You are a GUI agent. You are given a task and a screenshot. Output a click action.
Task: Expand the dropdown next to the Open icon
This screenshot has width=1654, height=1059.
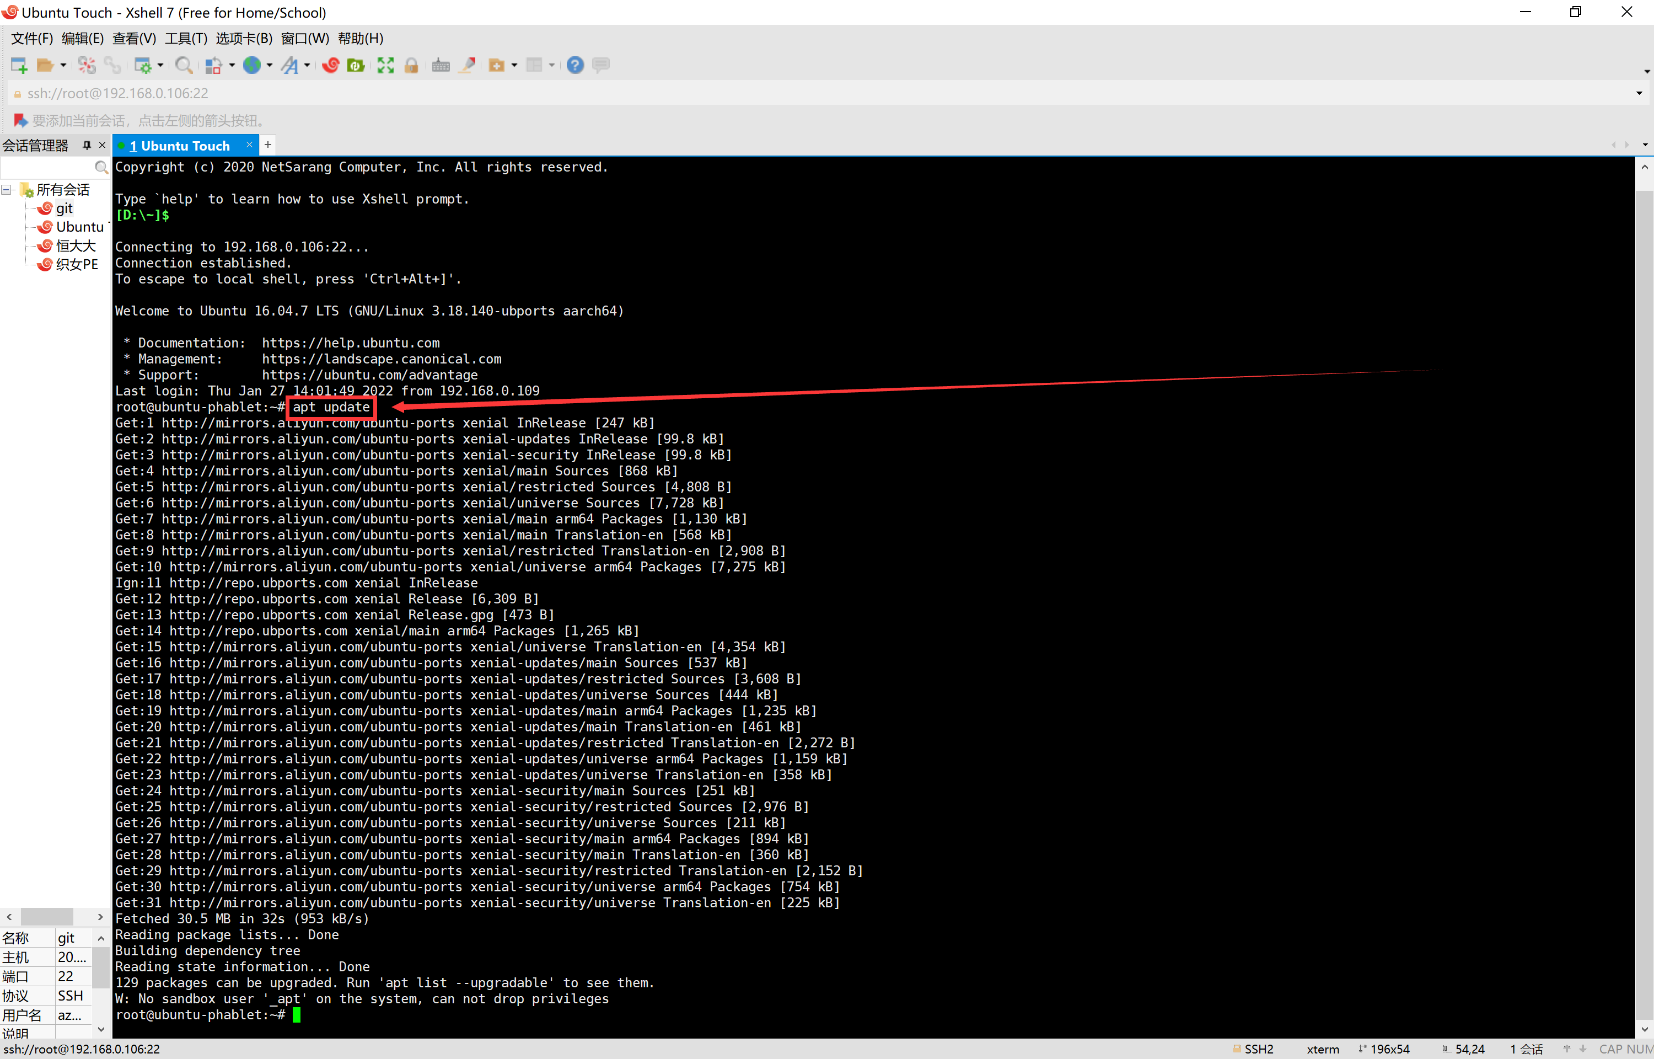point(63,65)
